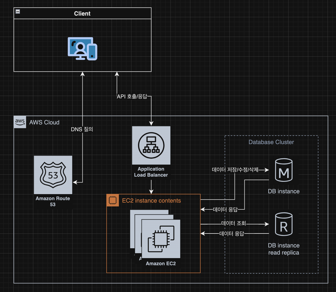Select the Amazon Route 53 shield icon
This screenshot has width=336, height=292.
tap(53, 175)
